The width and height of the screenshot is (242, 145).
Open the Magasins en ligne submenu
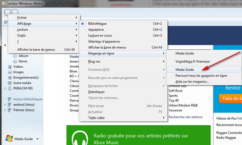pos(123,53)
